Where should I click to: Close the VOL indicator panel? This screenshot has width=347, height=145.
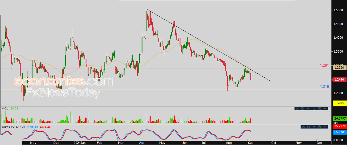click(297, 109)
